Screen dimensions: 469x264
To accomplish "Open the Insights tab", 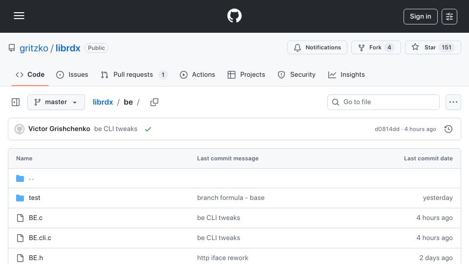I will (x=346, y=74).
